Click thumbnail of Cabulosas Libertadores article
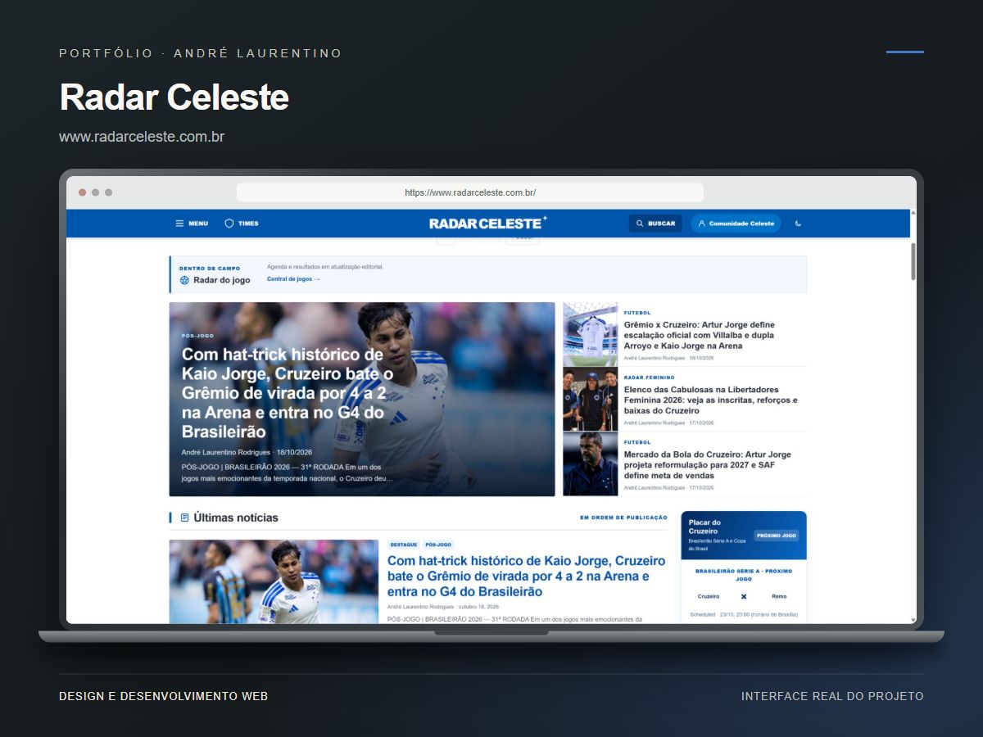The image size is (983, 737). 590,399
